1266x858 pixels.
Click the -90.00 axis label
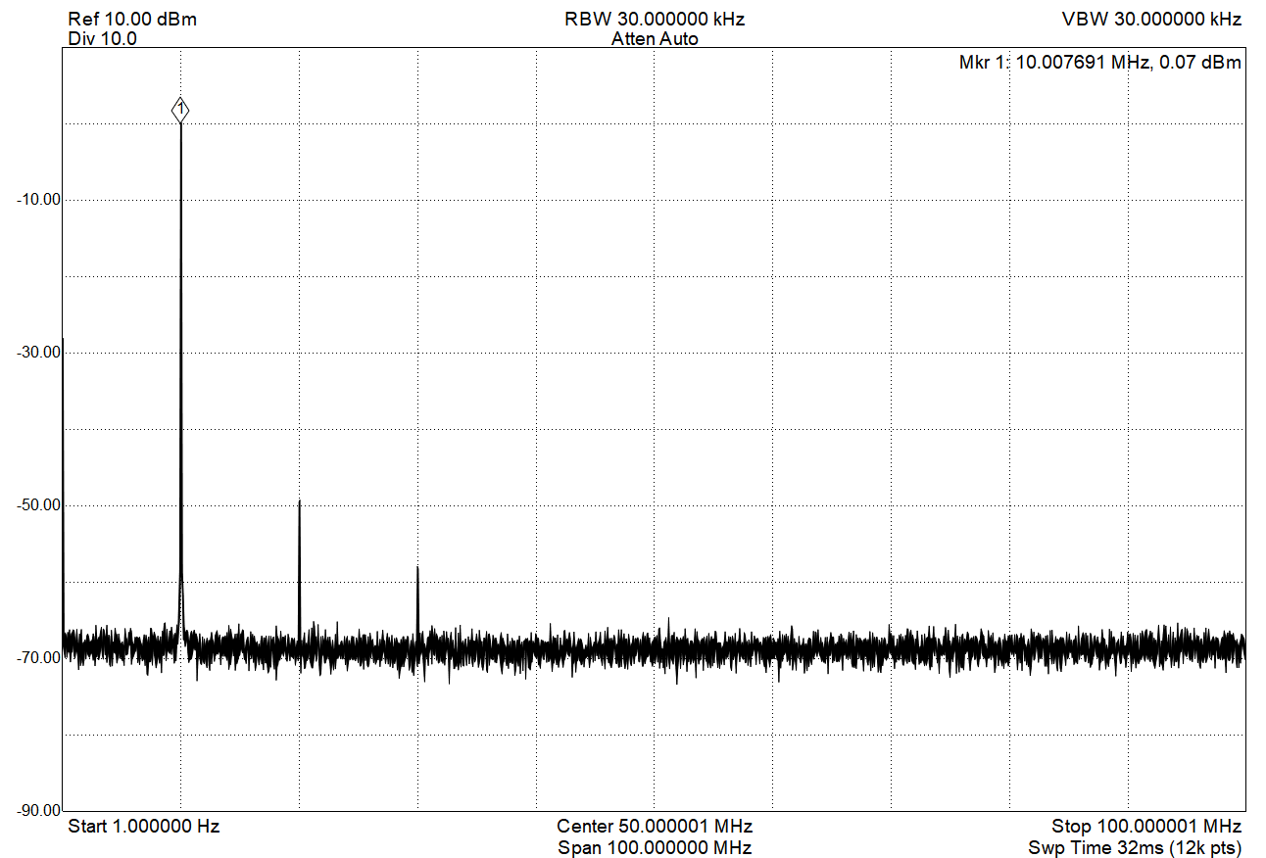(37, 811)
